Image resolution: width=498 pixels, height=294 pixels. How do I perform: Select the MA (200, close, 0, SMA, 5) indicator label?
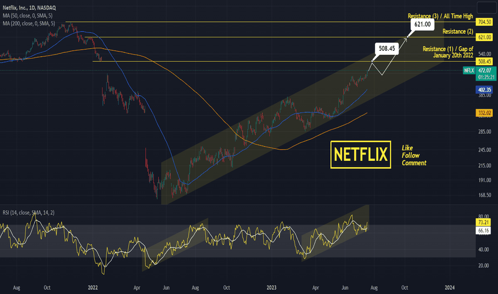coord(29,24)
